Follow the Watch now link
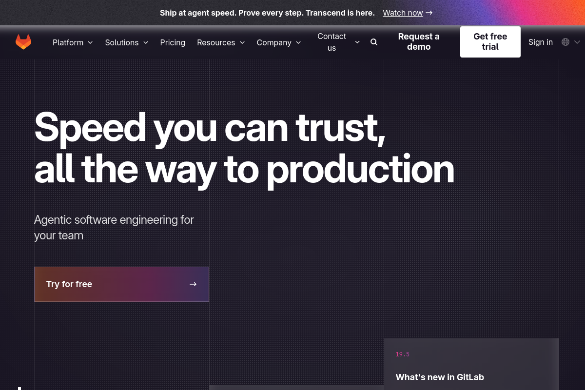This screenshot has width=585, height=390. point(403,13)
